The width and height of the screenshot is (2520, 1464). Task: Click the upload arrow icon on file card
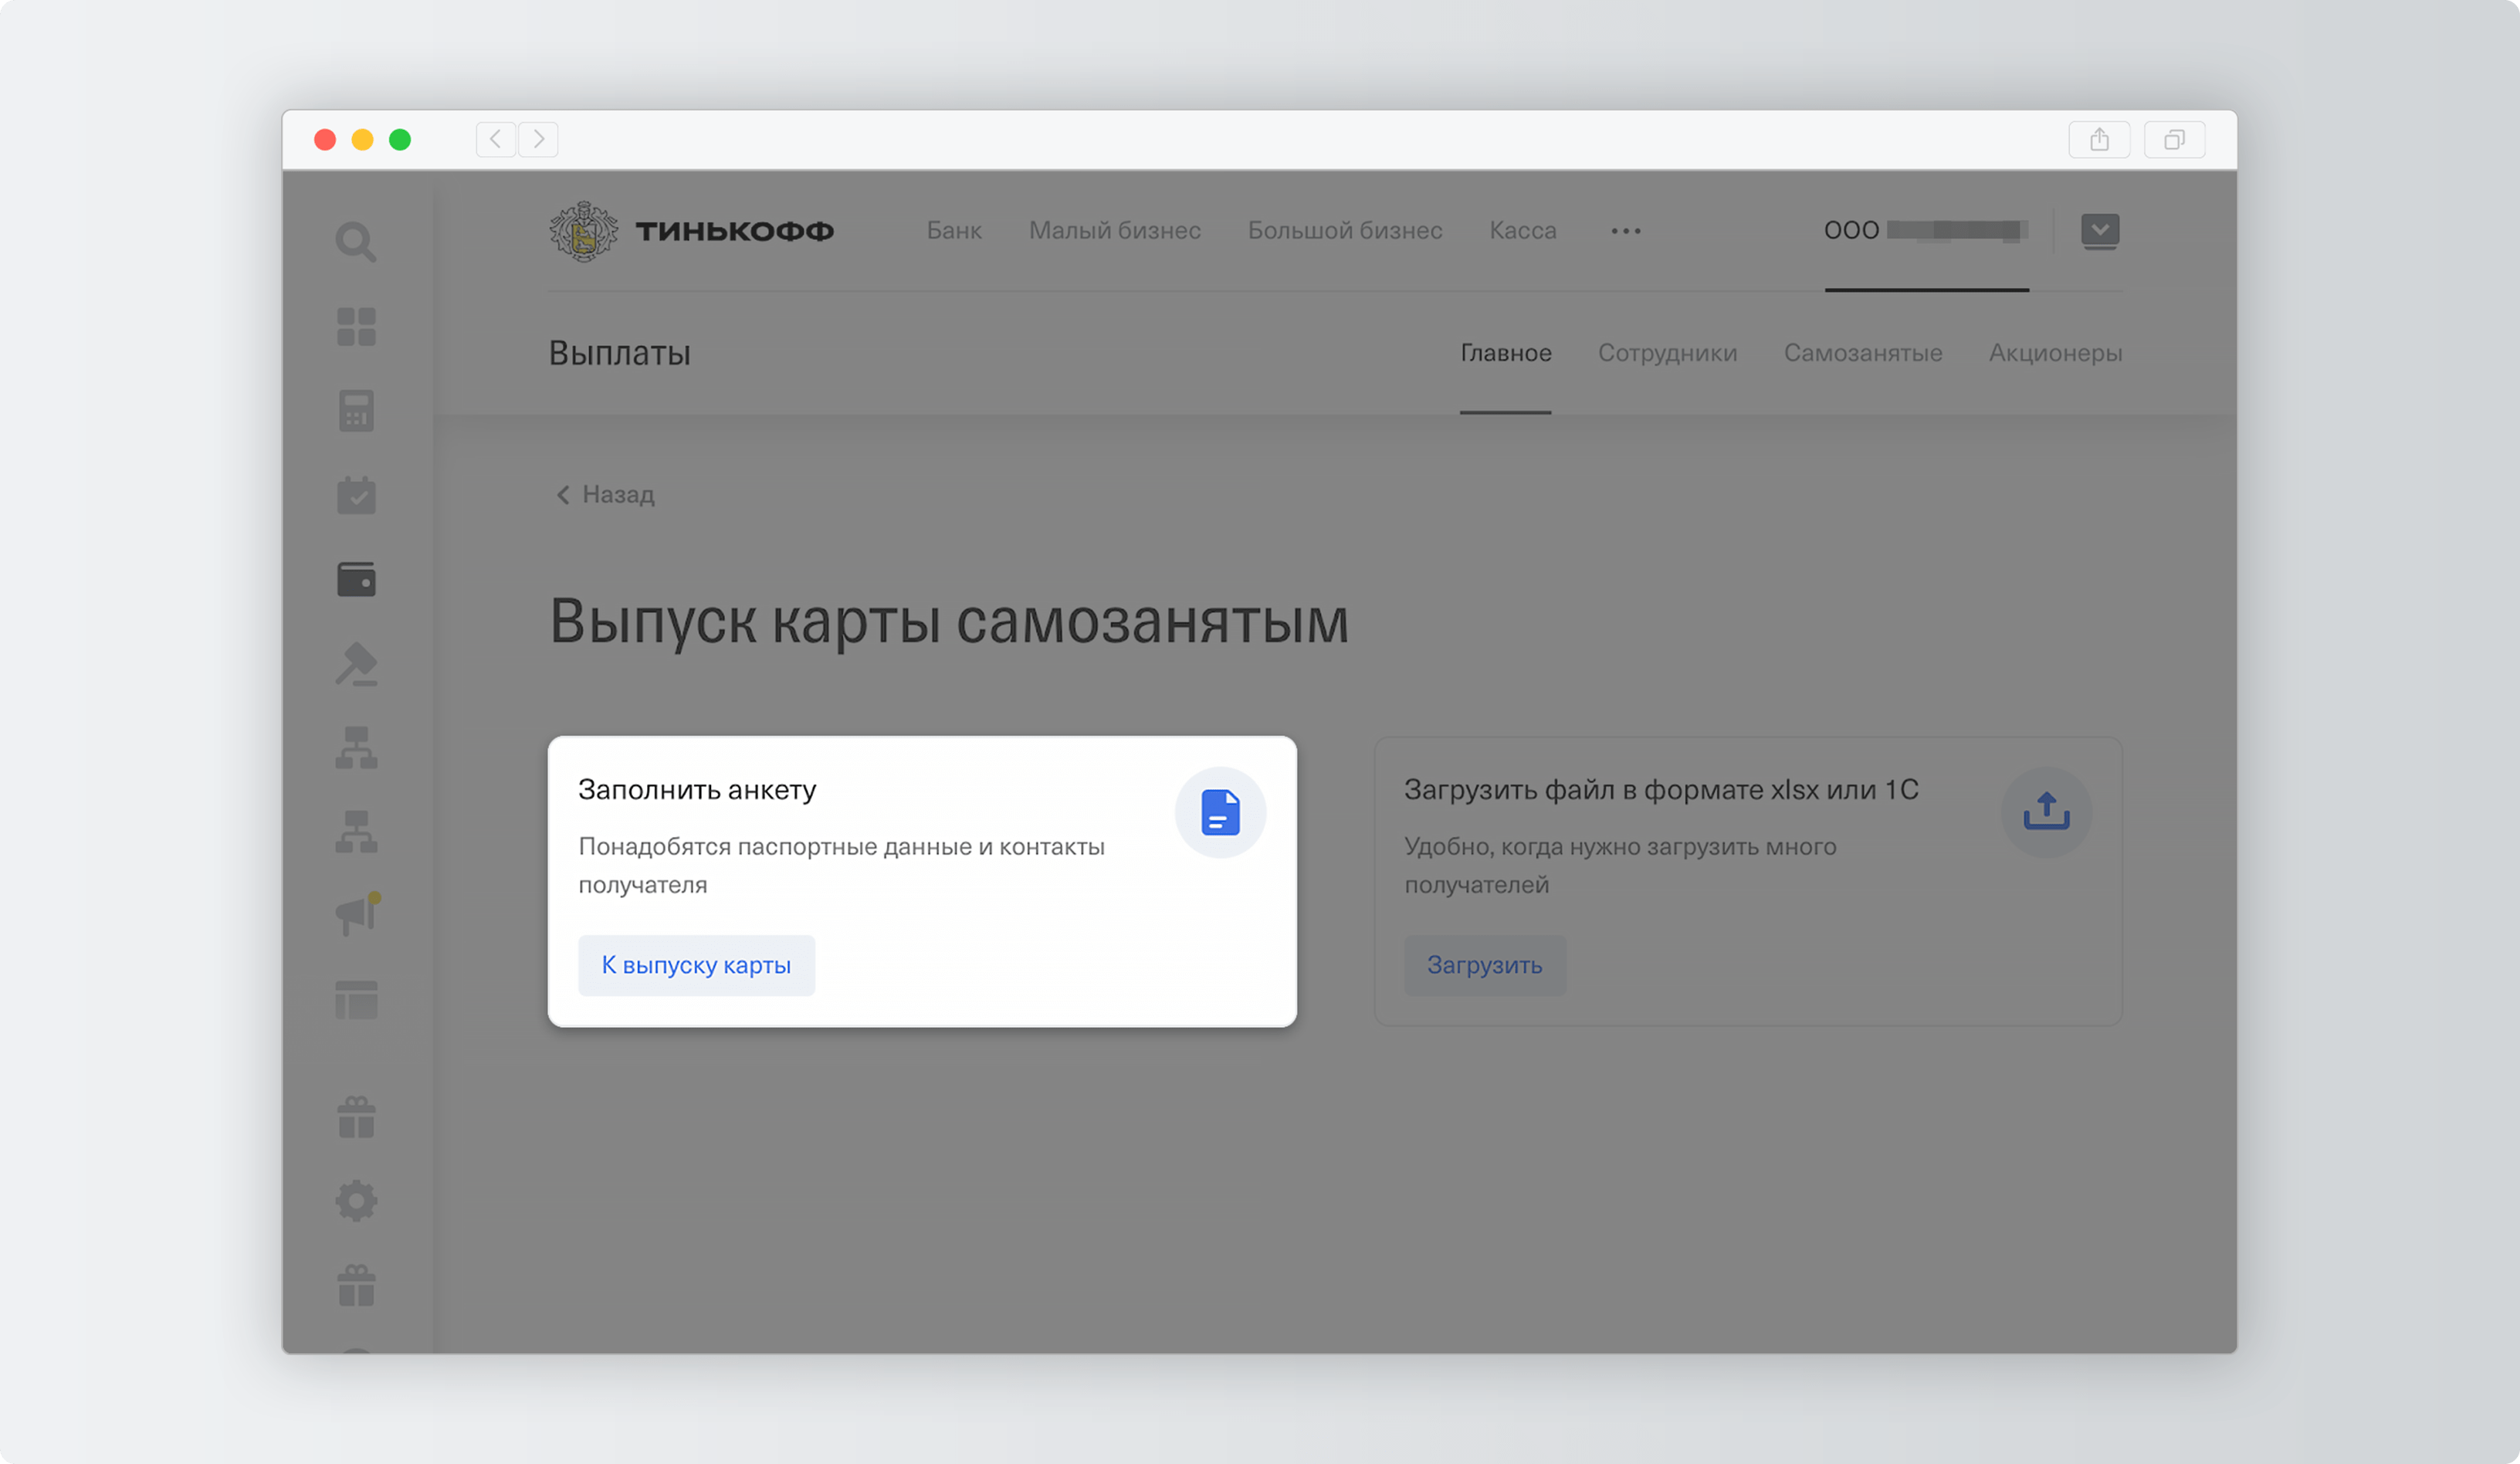tap(2046, 812)
